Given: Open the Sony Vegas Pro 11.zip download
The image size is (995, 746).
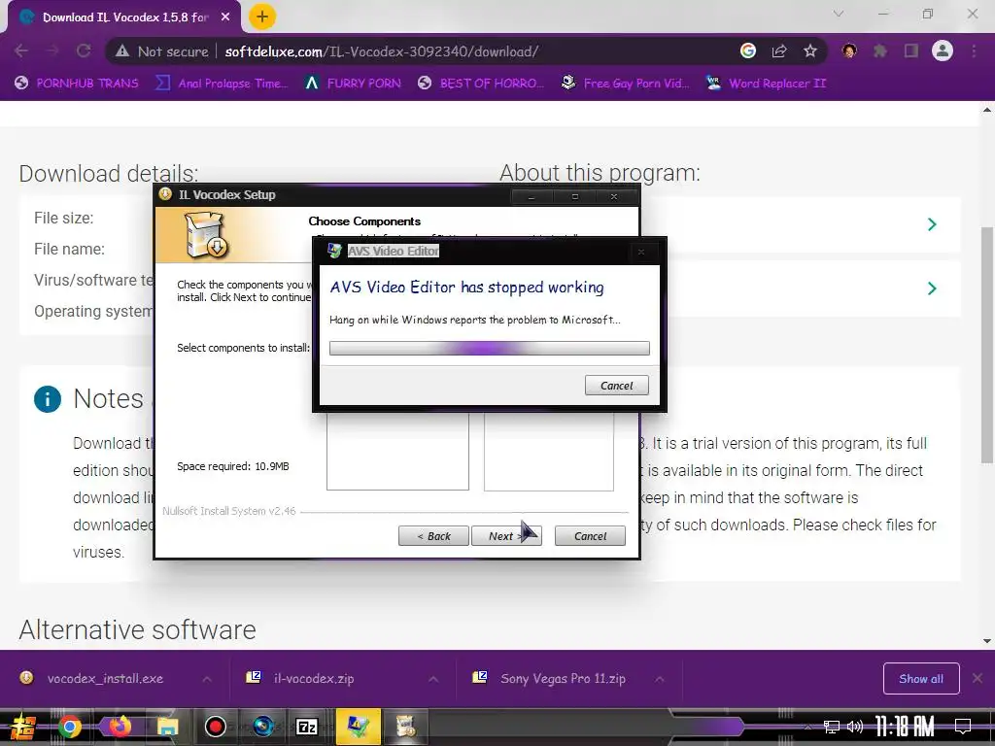Looking at the screenshot, I should click(563, 678).
